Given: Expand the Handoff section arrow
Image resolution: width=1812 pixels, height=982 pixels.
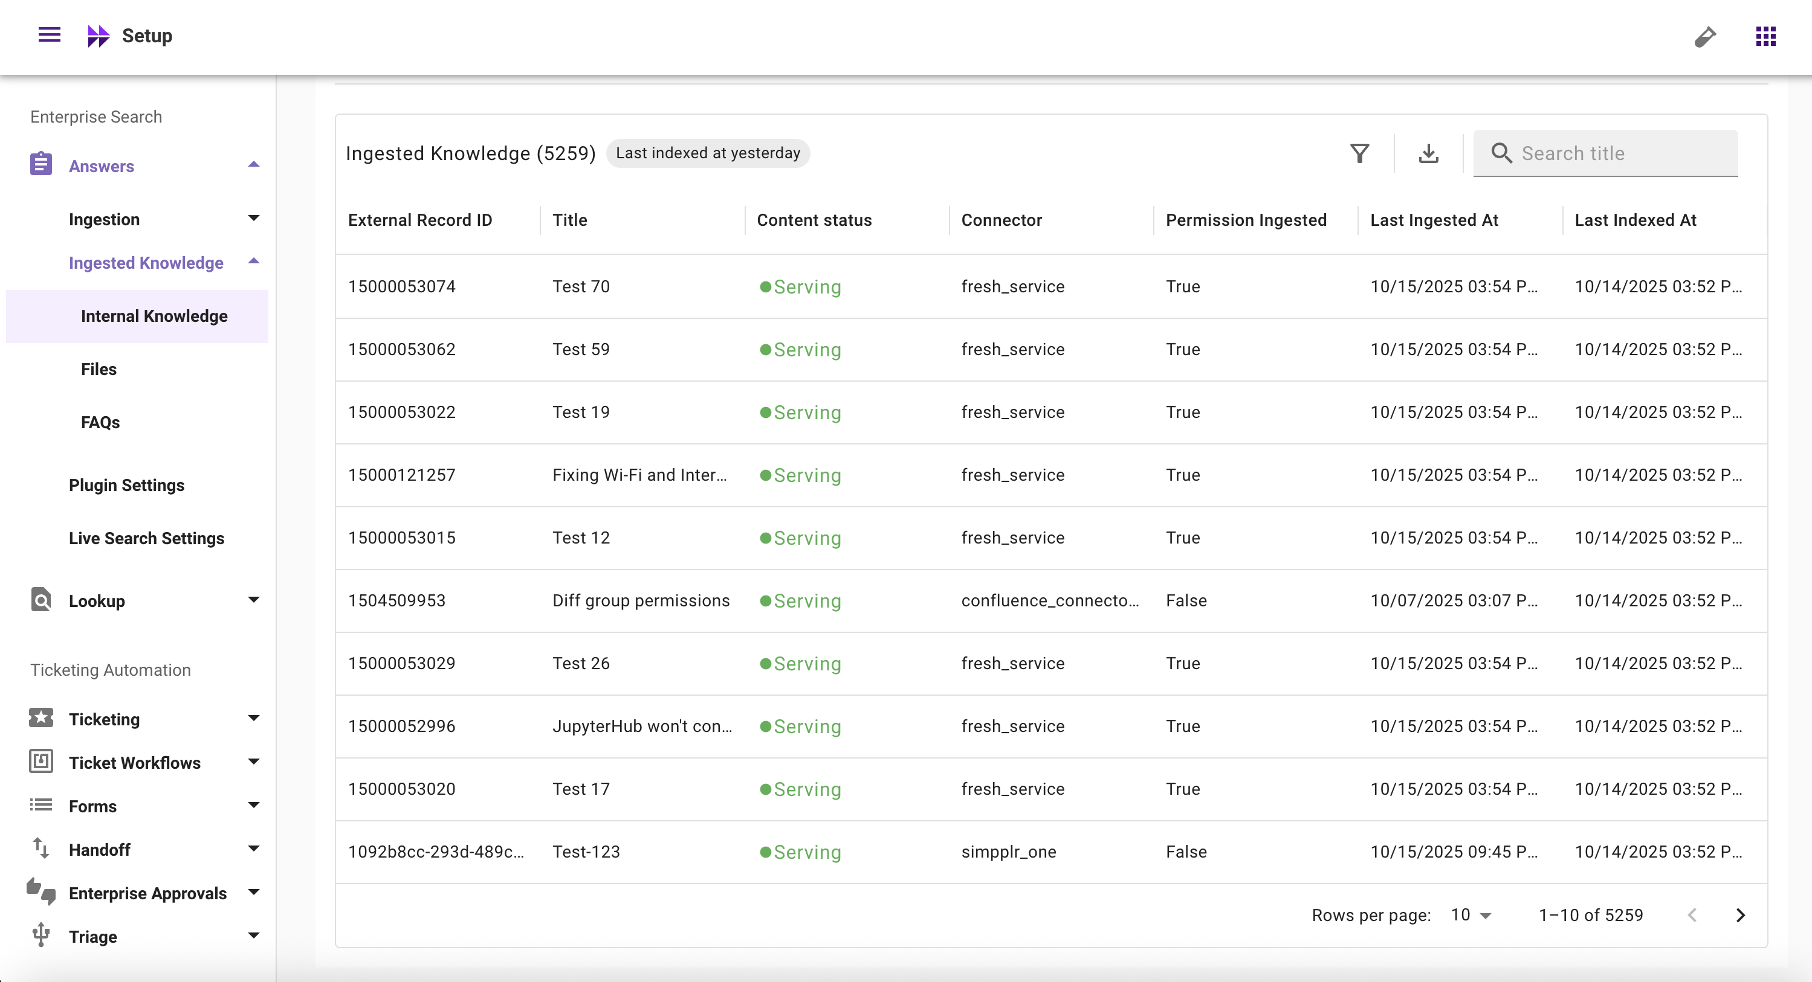Looking at the screenshot, I should pos(254,849).
